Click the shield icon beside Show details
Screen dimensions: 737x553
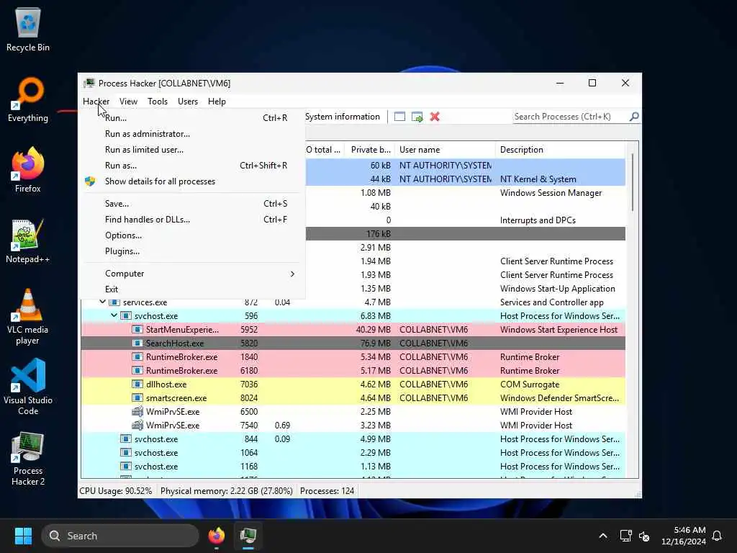(x=90, y=181)
